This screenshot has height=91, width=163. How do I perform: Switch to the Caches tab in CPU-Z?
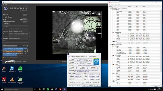pyautogui.click(x=73, y=56)
